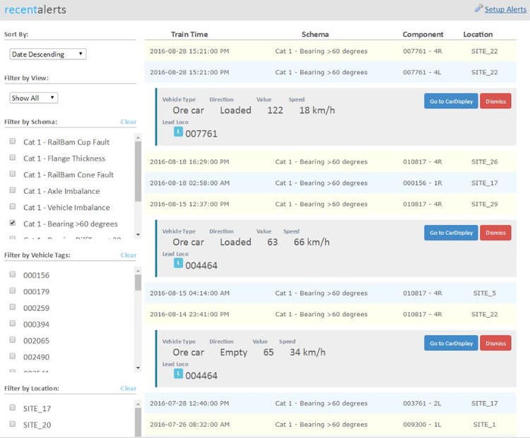The height and width of the screenshot is (438, 530).
Task: Dismiss the 66 km/h alert
Action: click(495, 233)
